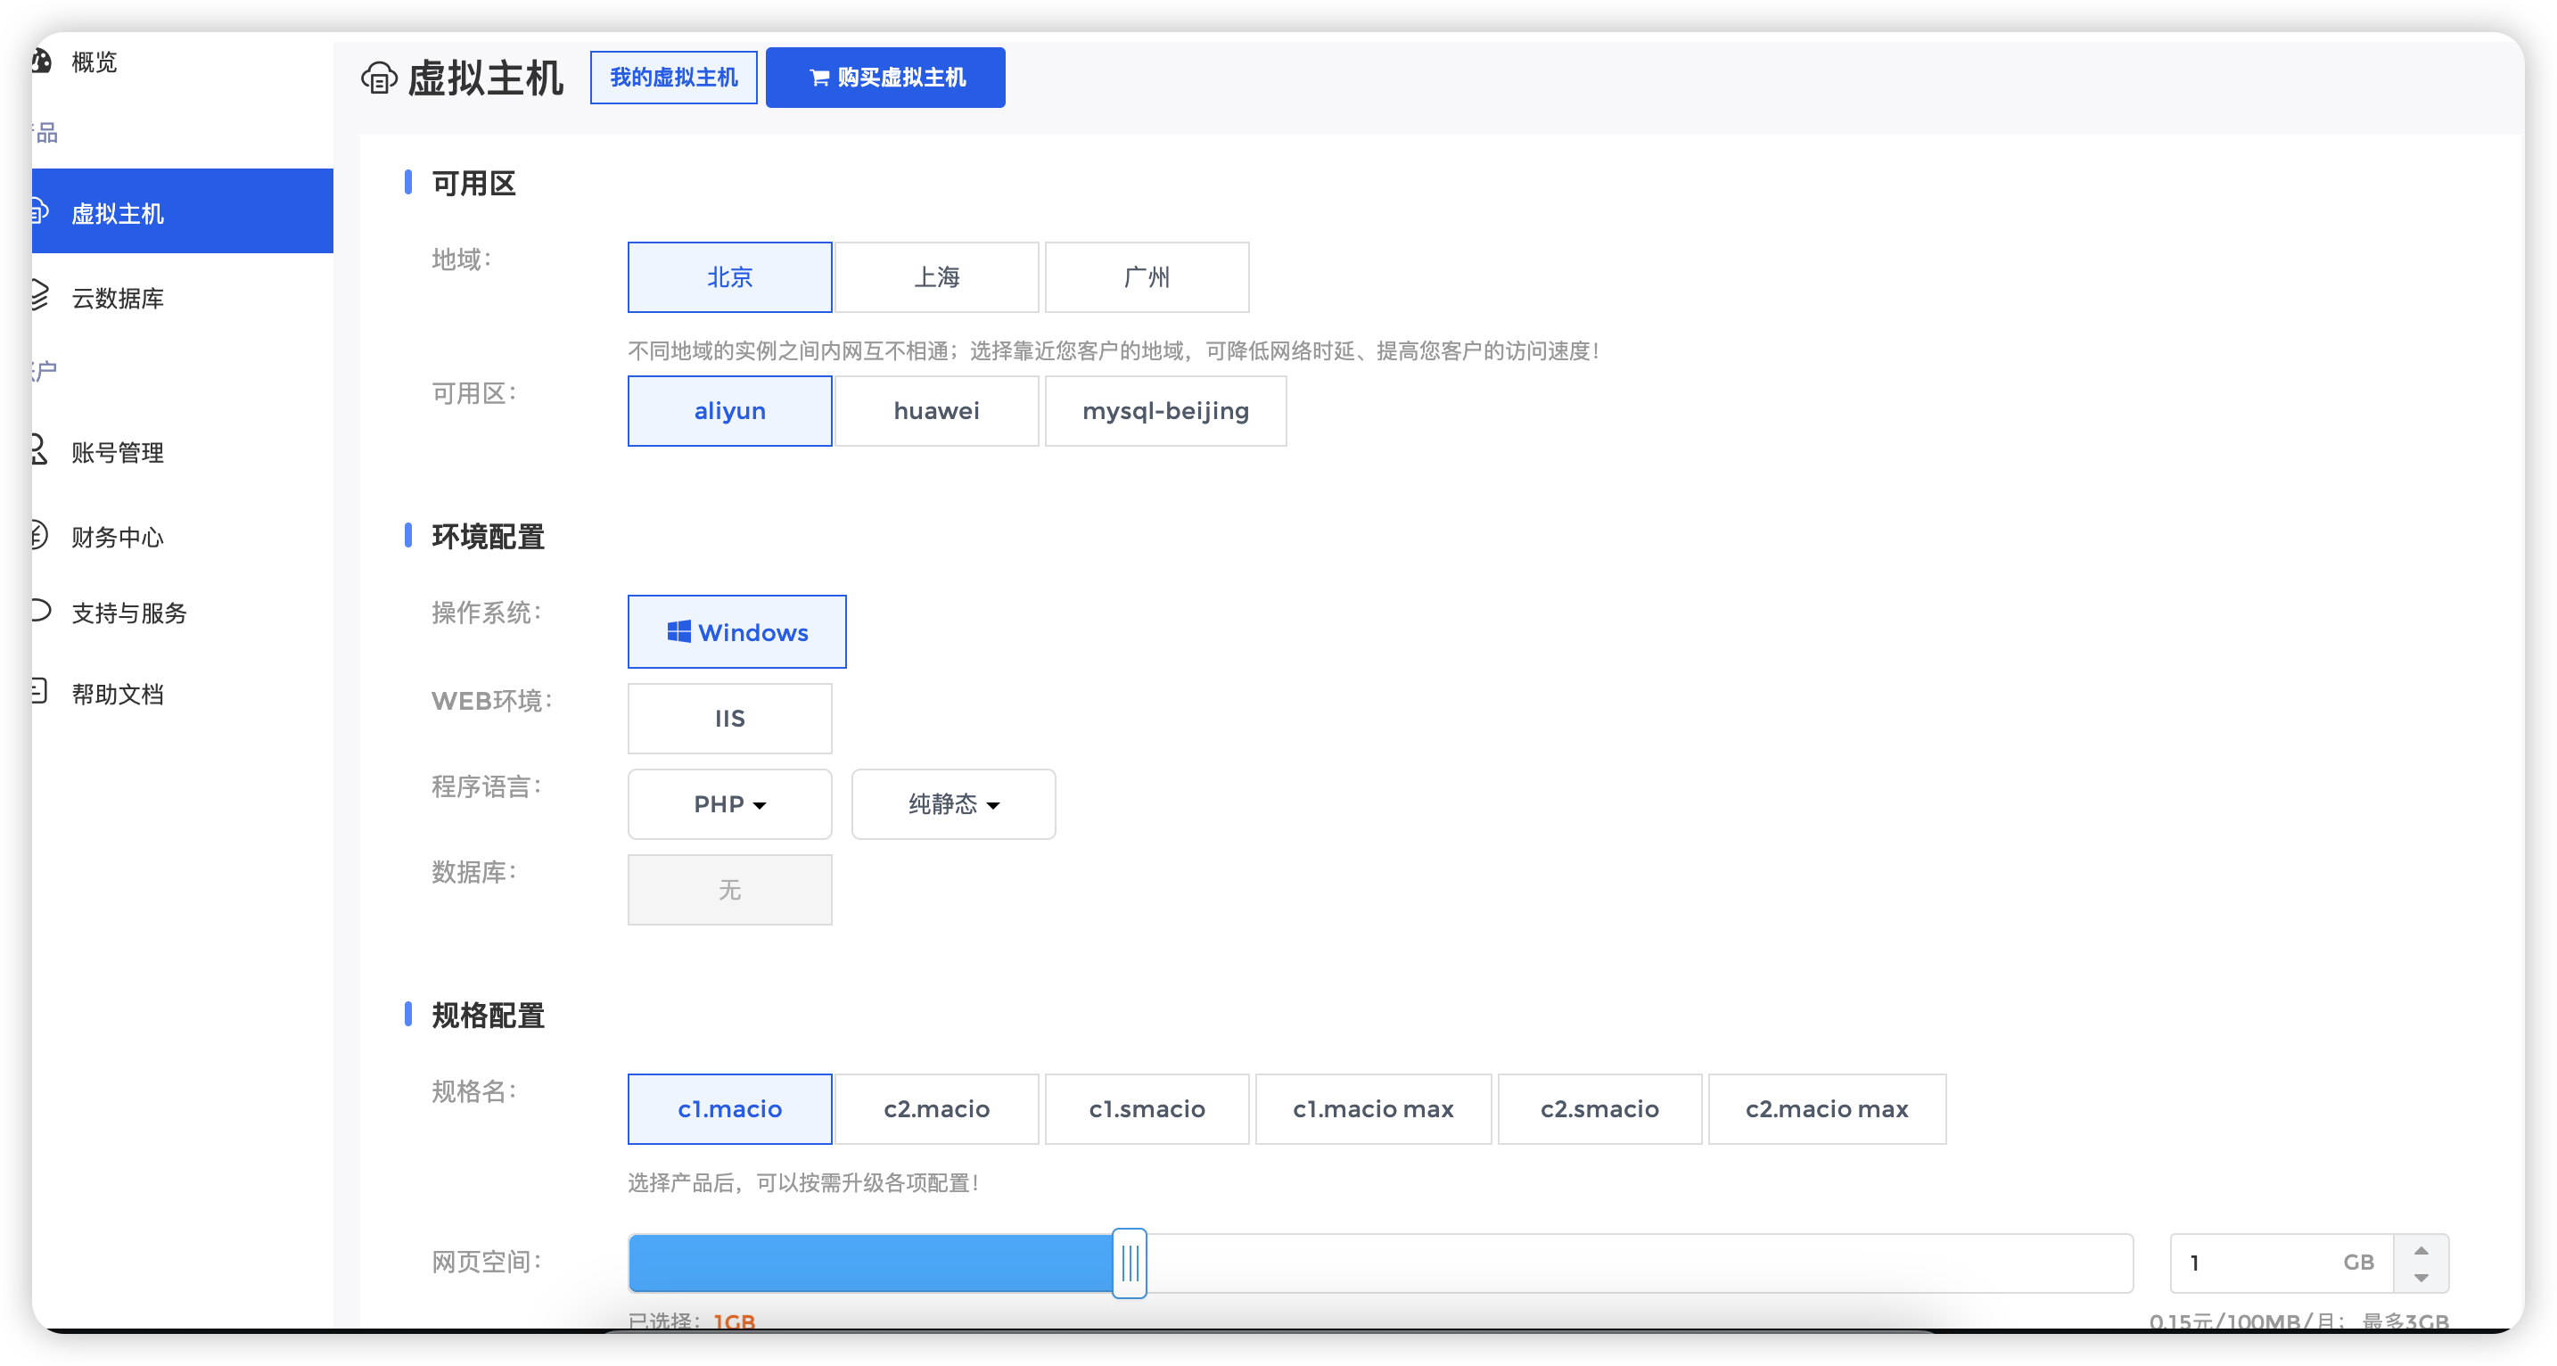
Task: Click the 网页空间 slider handle
Action: (1130, 1263)
